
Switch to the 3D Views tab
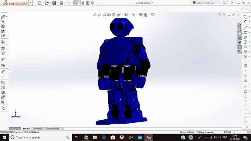38,129
